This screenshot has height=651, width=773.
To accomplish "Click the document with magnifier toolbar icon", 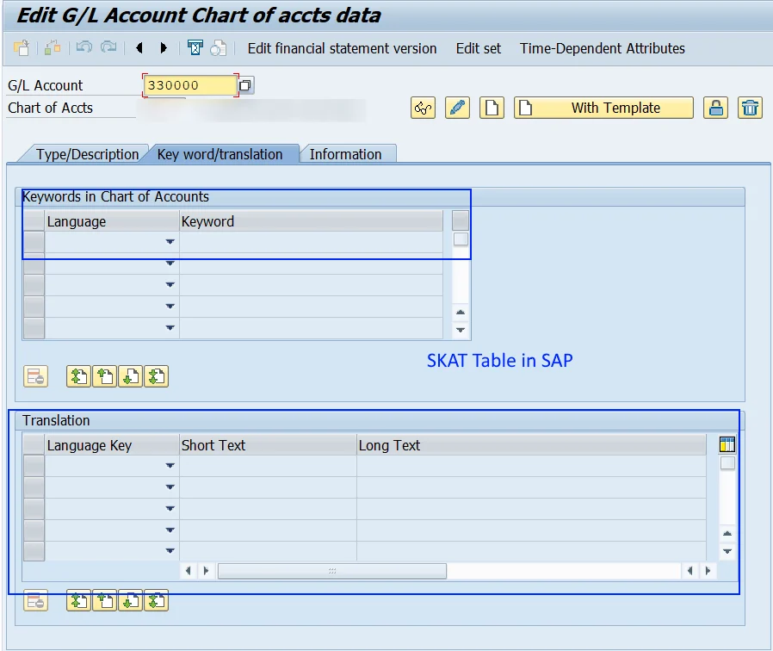I will pyautogui.click(x=219, y=48).
